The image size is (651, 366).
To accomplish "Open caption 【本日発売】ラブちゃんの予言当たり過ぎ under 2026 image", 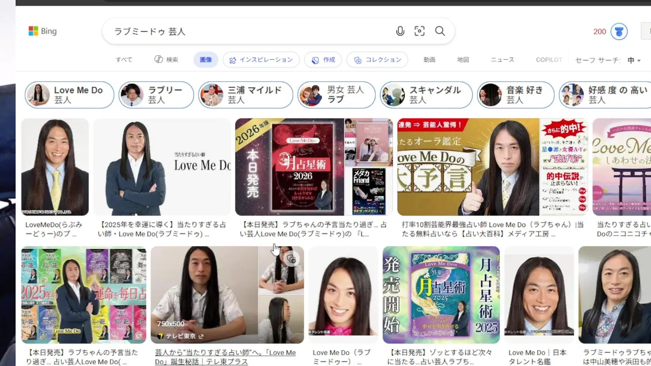I will click(313, 229).
